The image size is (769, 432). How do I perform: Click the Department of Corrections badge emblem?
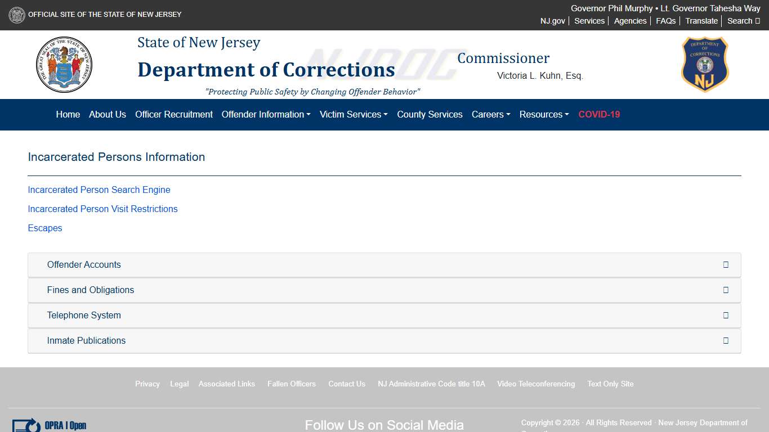coord(704,64)
